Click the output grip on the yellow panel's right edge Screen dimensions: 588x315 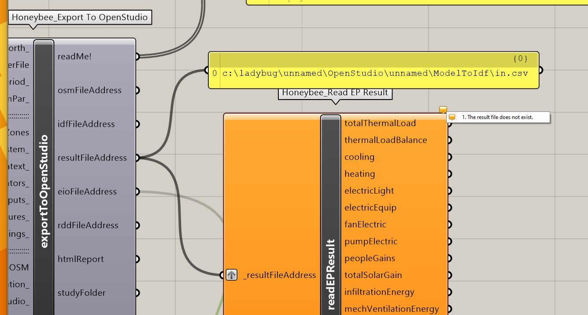coord(541,70)
